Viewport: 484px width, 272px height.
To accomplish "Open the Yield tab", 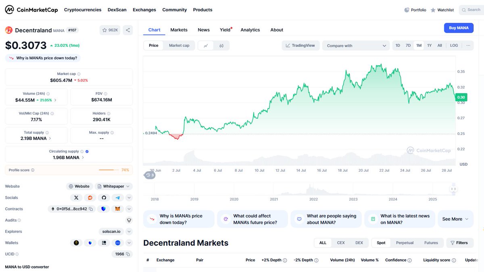I will pos(225,30).
